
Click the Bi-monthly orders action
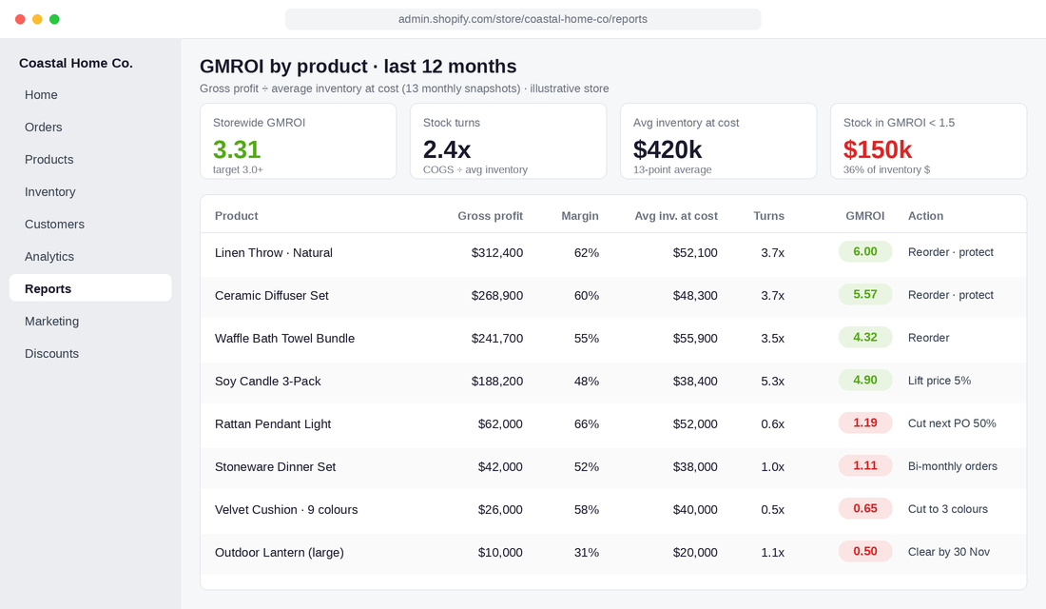tap(953, 466)
